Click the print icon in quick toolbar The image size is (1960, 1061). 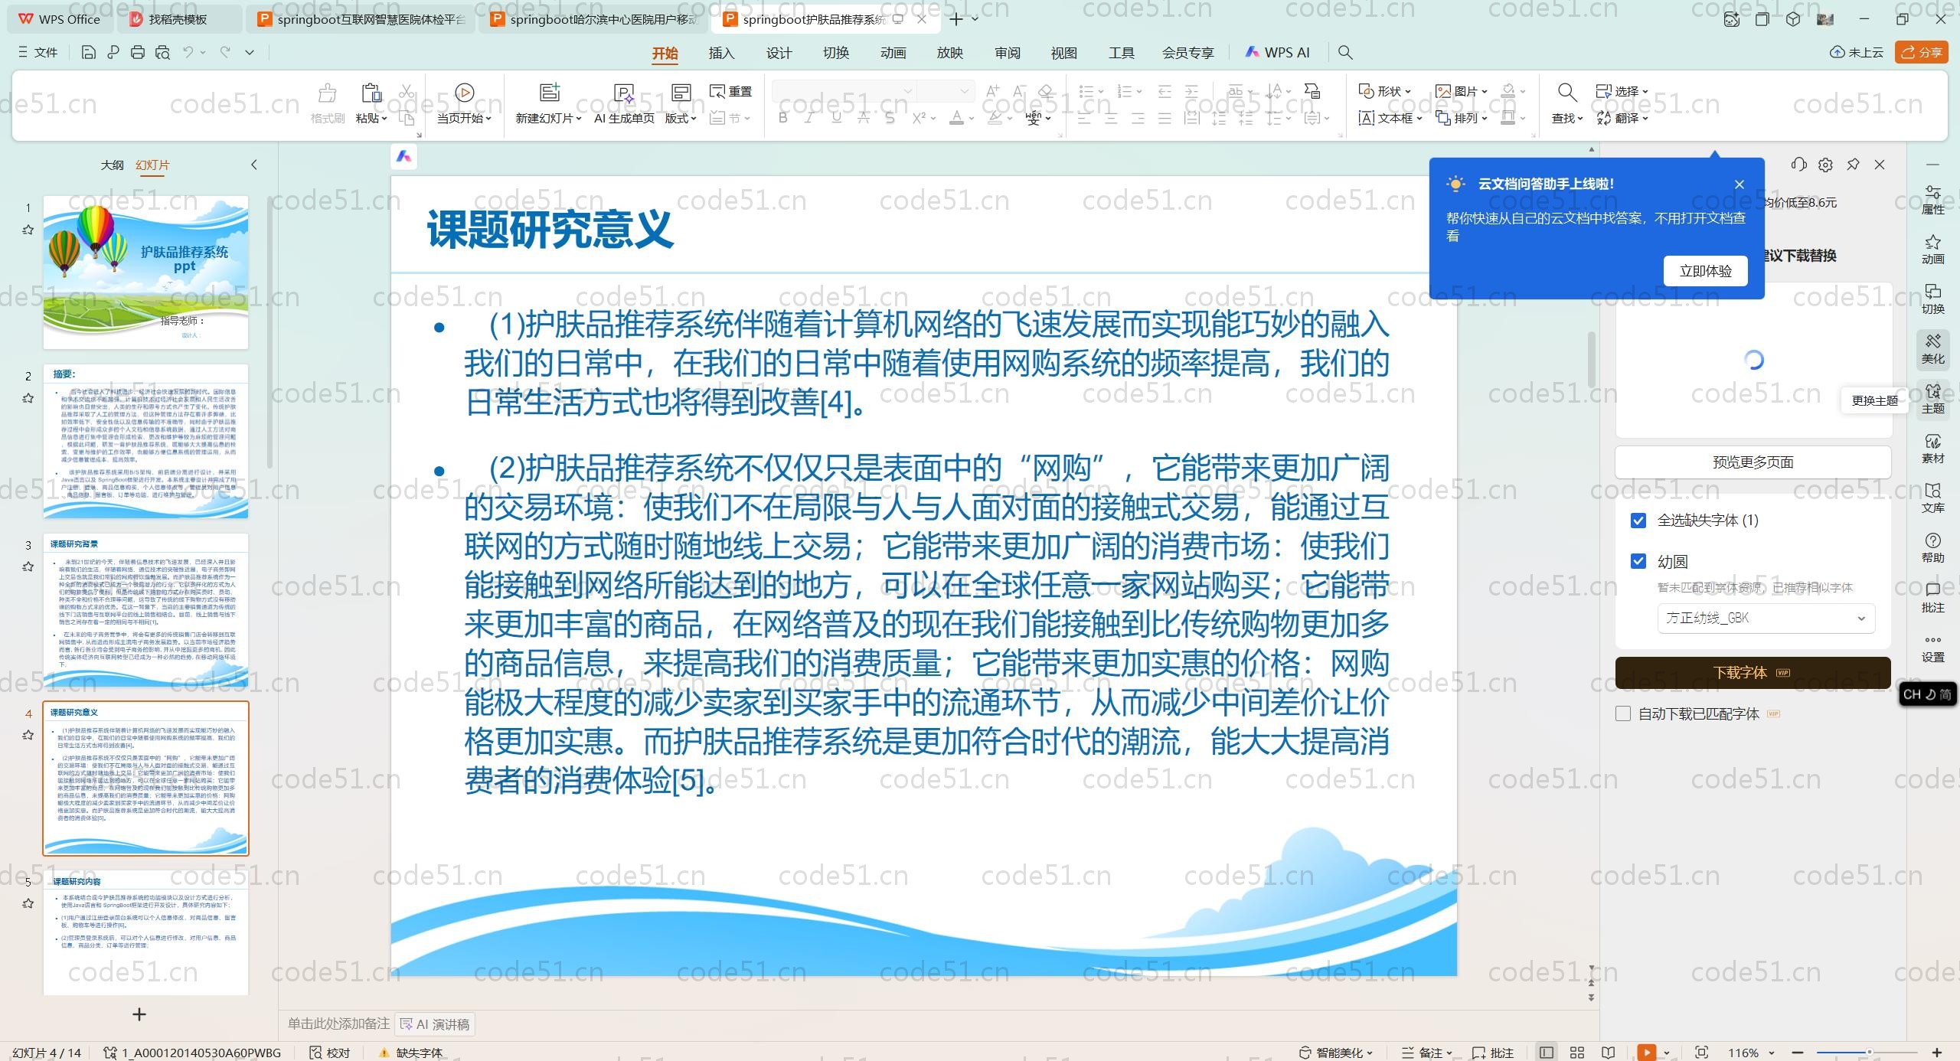(138, 53)
